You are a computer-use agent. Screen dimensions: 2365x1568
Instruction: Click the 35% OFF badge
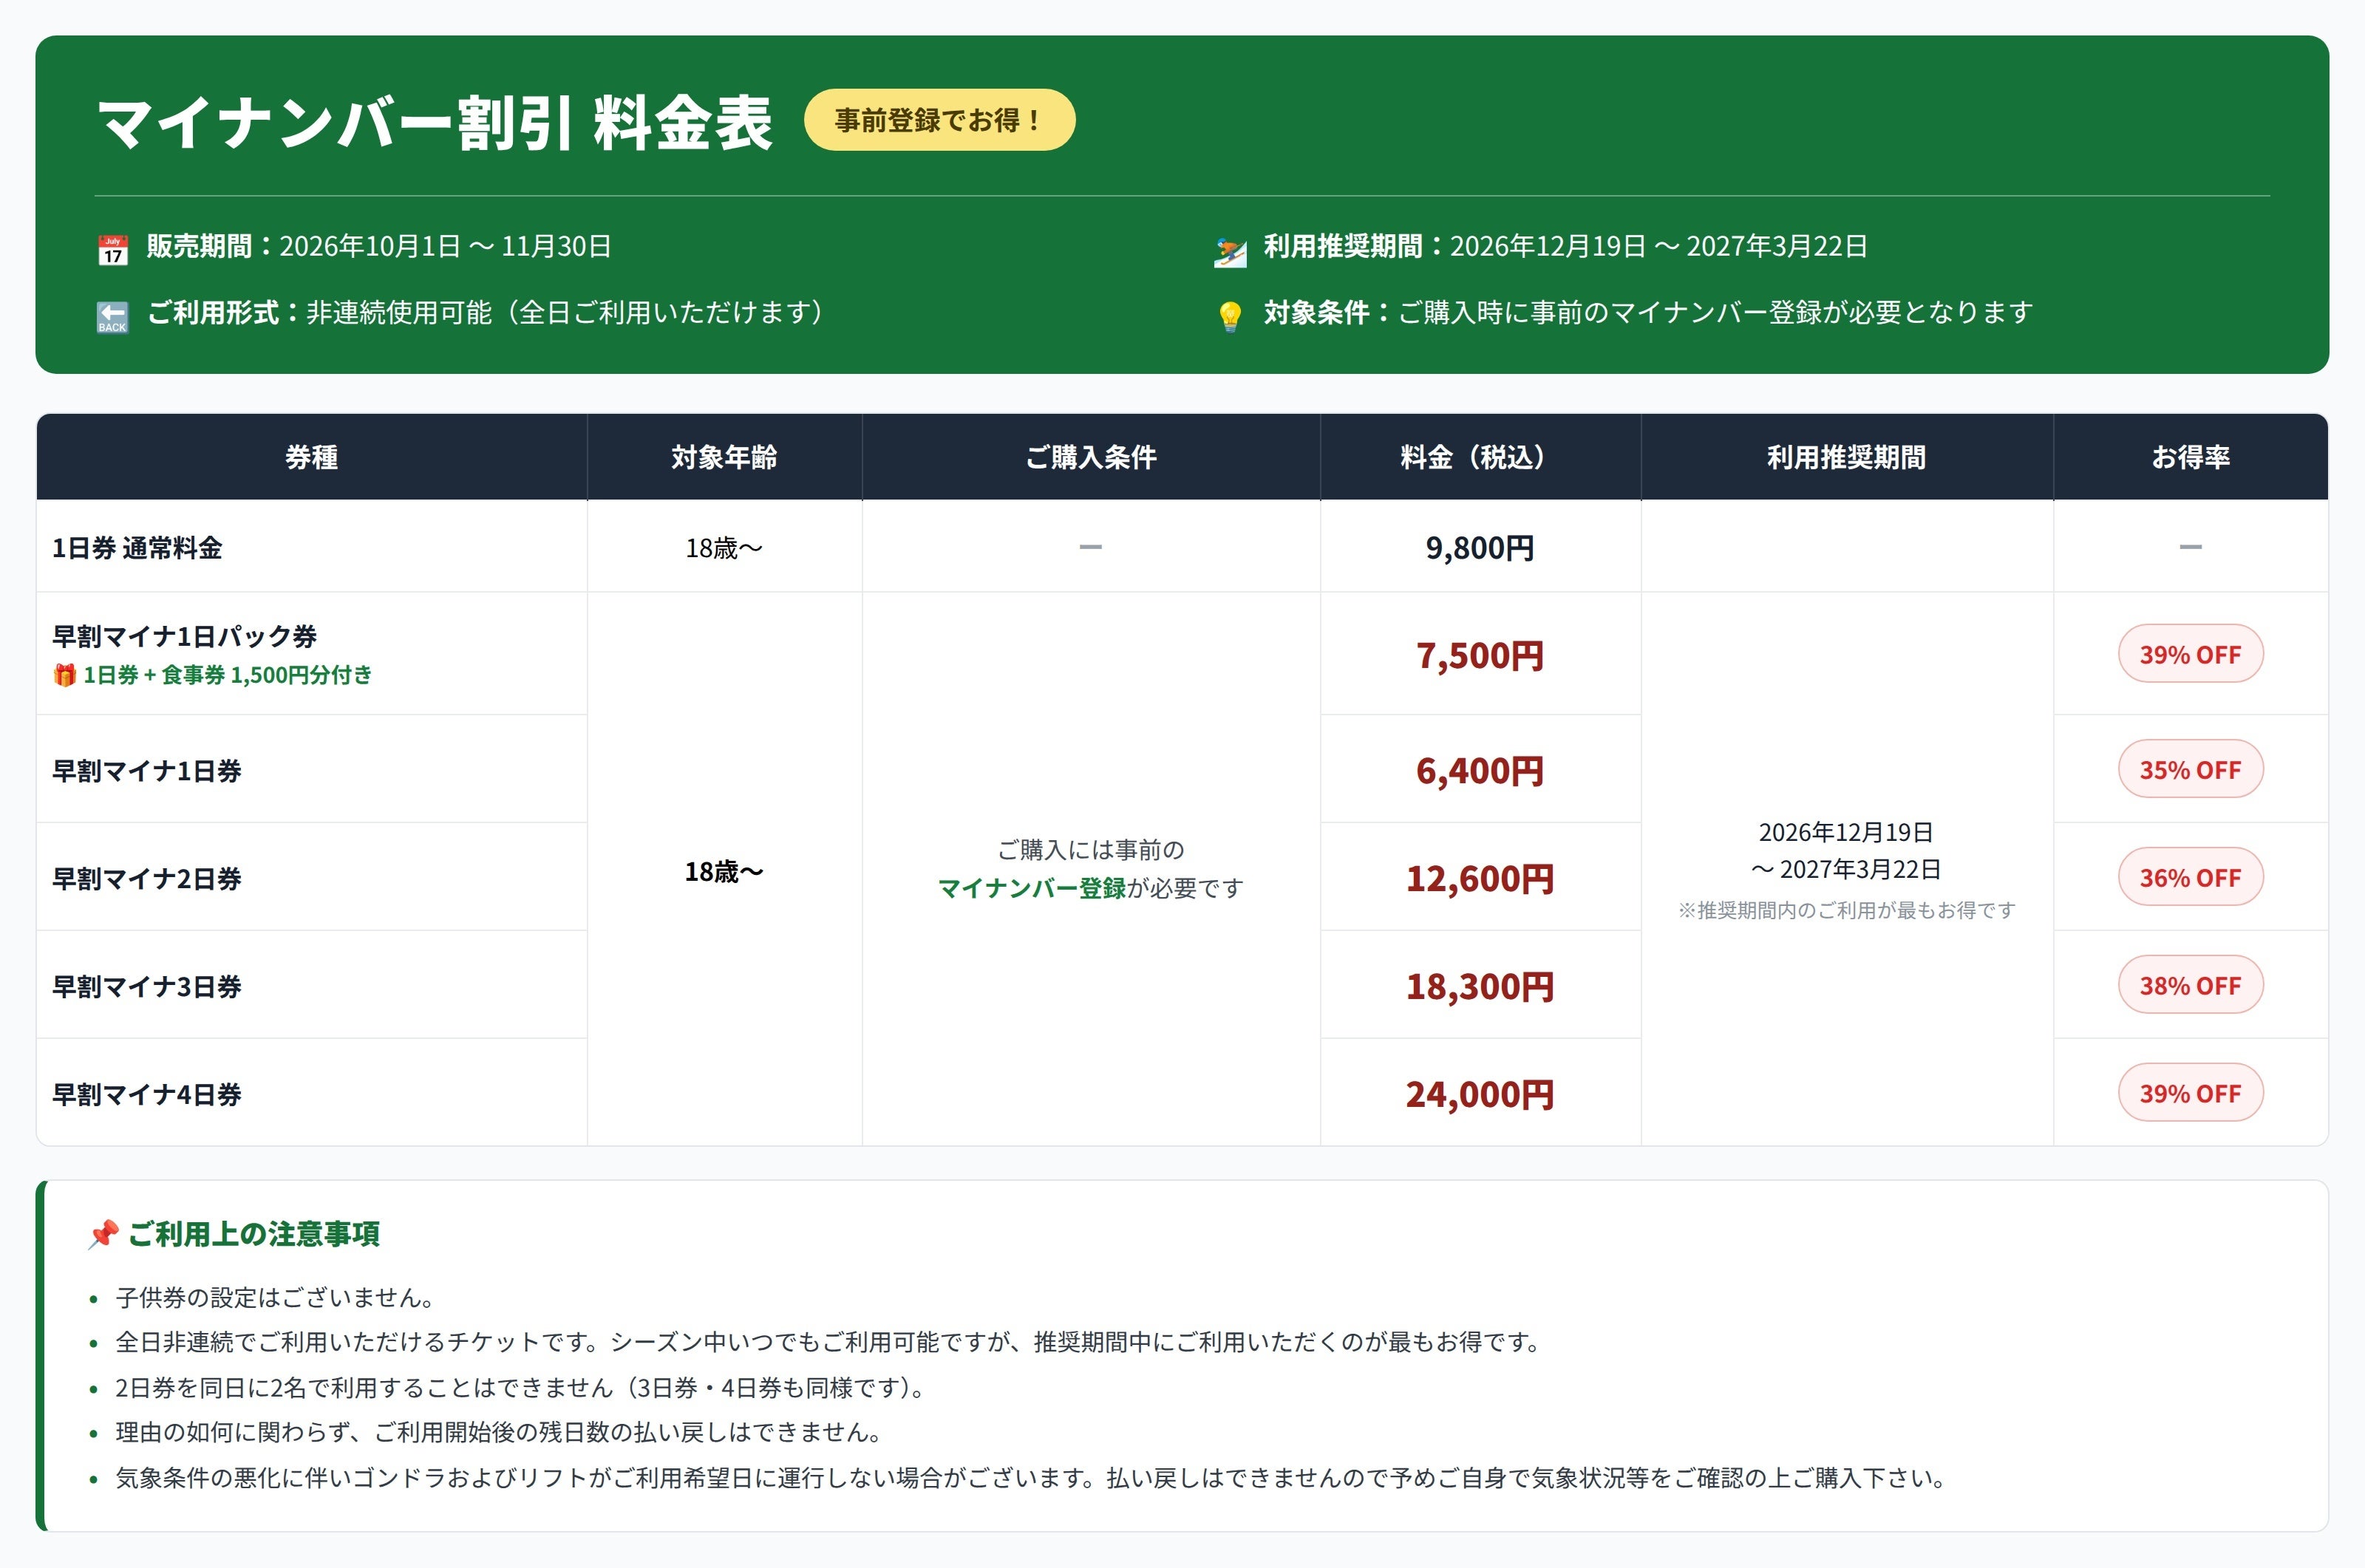(x=2190, y=769)
